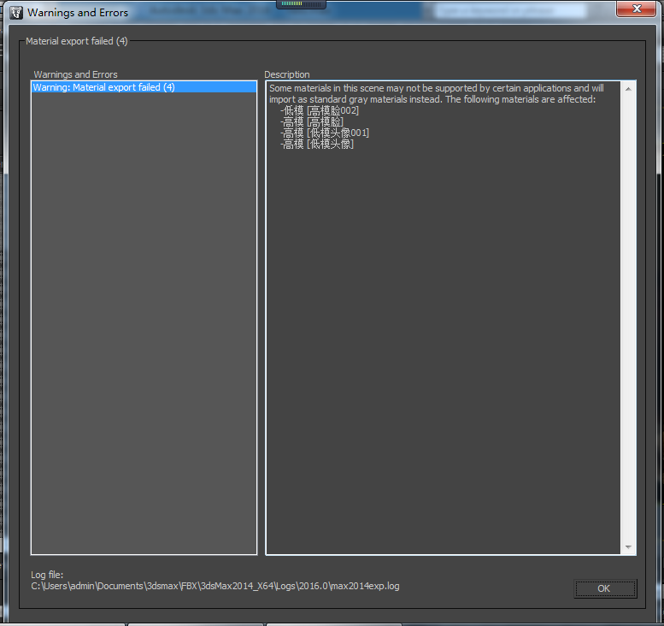Click the 'Description' column label
This screenshot has height=626, width=664.
click(287, 74)
